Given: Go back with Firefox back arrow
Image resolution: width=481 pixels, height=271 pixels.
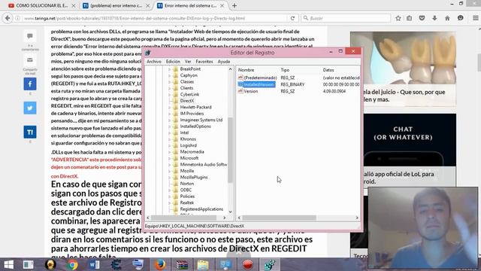Looking at the screenshot, I should (8, 18).
